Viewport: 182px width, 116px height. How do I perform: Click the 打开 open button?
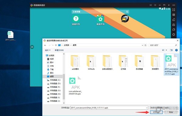coord(156,112)
